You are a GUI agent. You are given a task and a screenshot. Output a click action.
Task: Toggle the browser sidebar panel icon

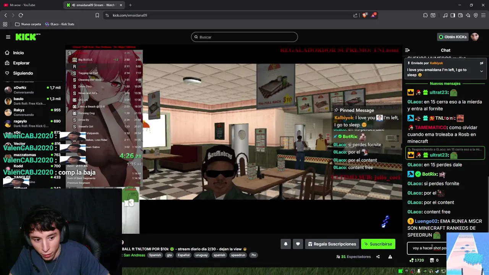click(x=453, y=15)
